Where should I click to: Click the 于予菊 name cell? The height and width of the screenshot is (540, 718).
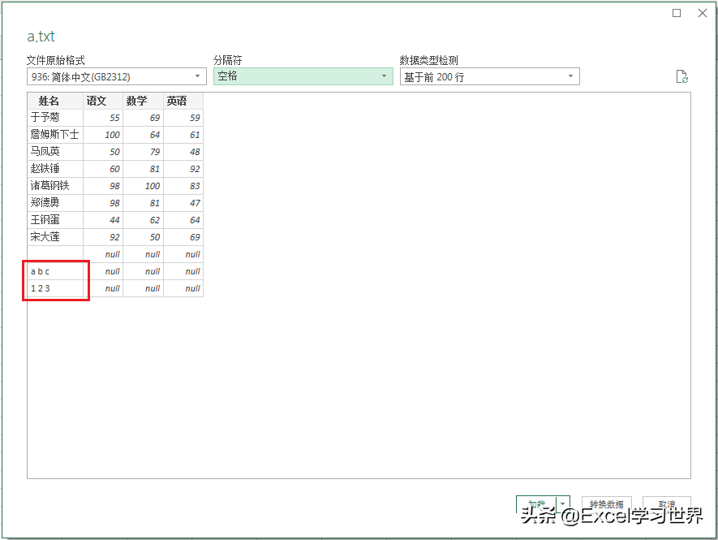click(45, 118)
